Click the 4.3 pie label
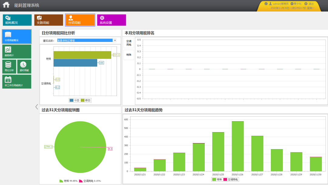The width and height of the screenshot is (328, 185). tap(110, 149)
